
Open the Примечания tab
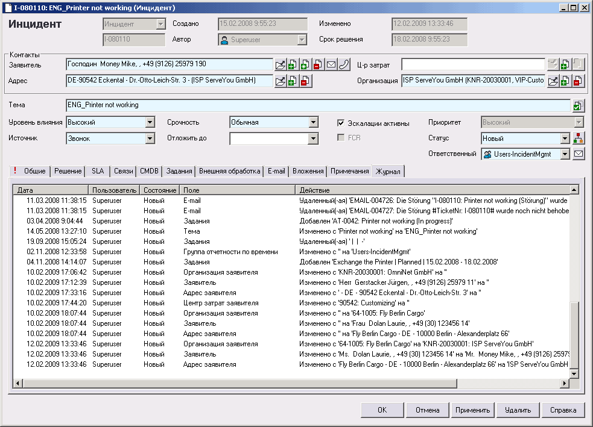[350, 171]
